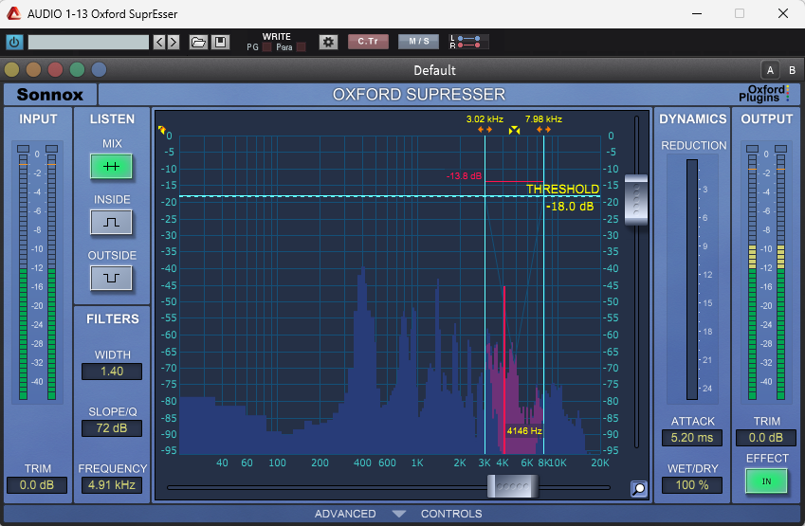Save preset with floppy disk icon
The image size is (805, 526).
point(221,42)
